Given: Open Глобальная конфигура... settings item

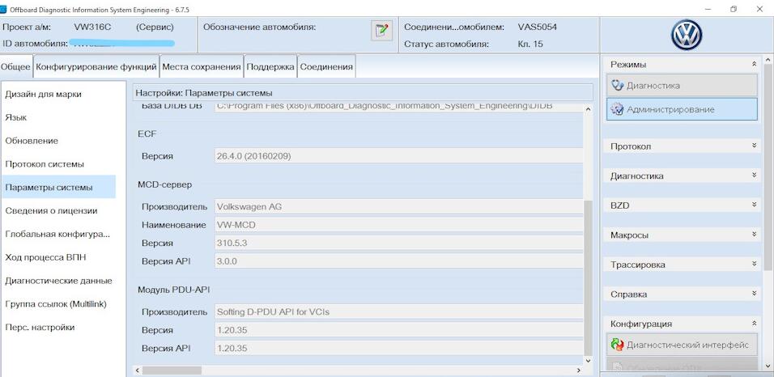Looking at the screenshot, I should [57, 234].
